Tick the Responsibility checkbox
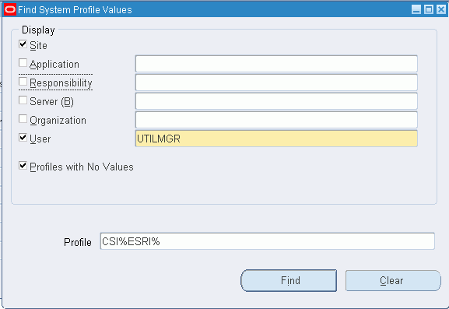 [x=23, y=82]
